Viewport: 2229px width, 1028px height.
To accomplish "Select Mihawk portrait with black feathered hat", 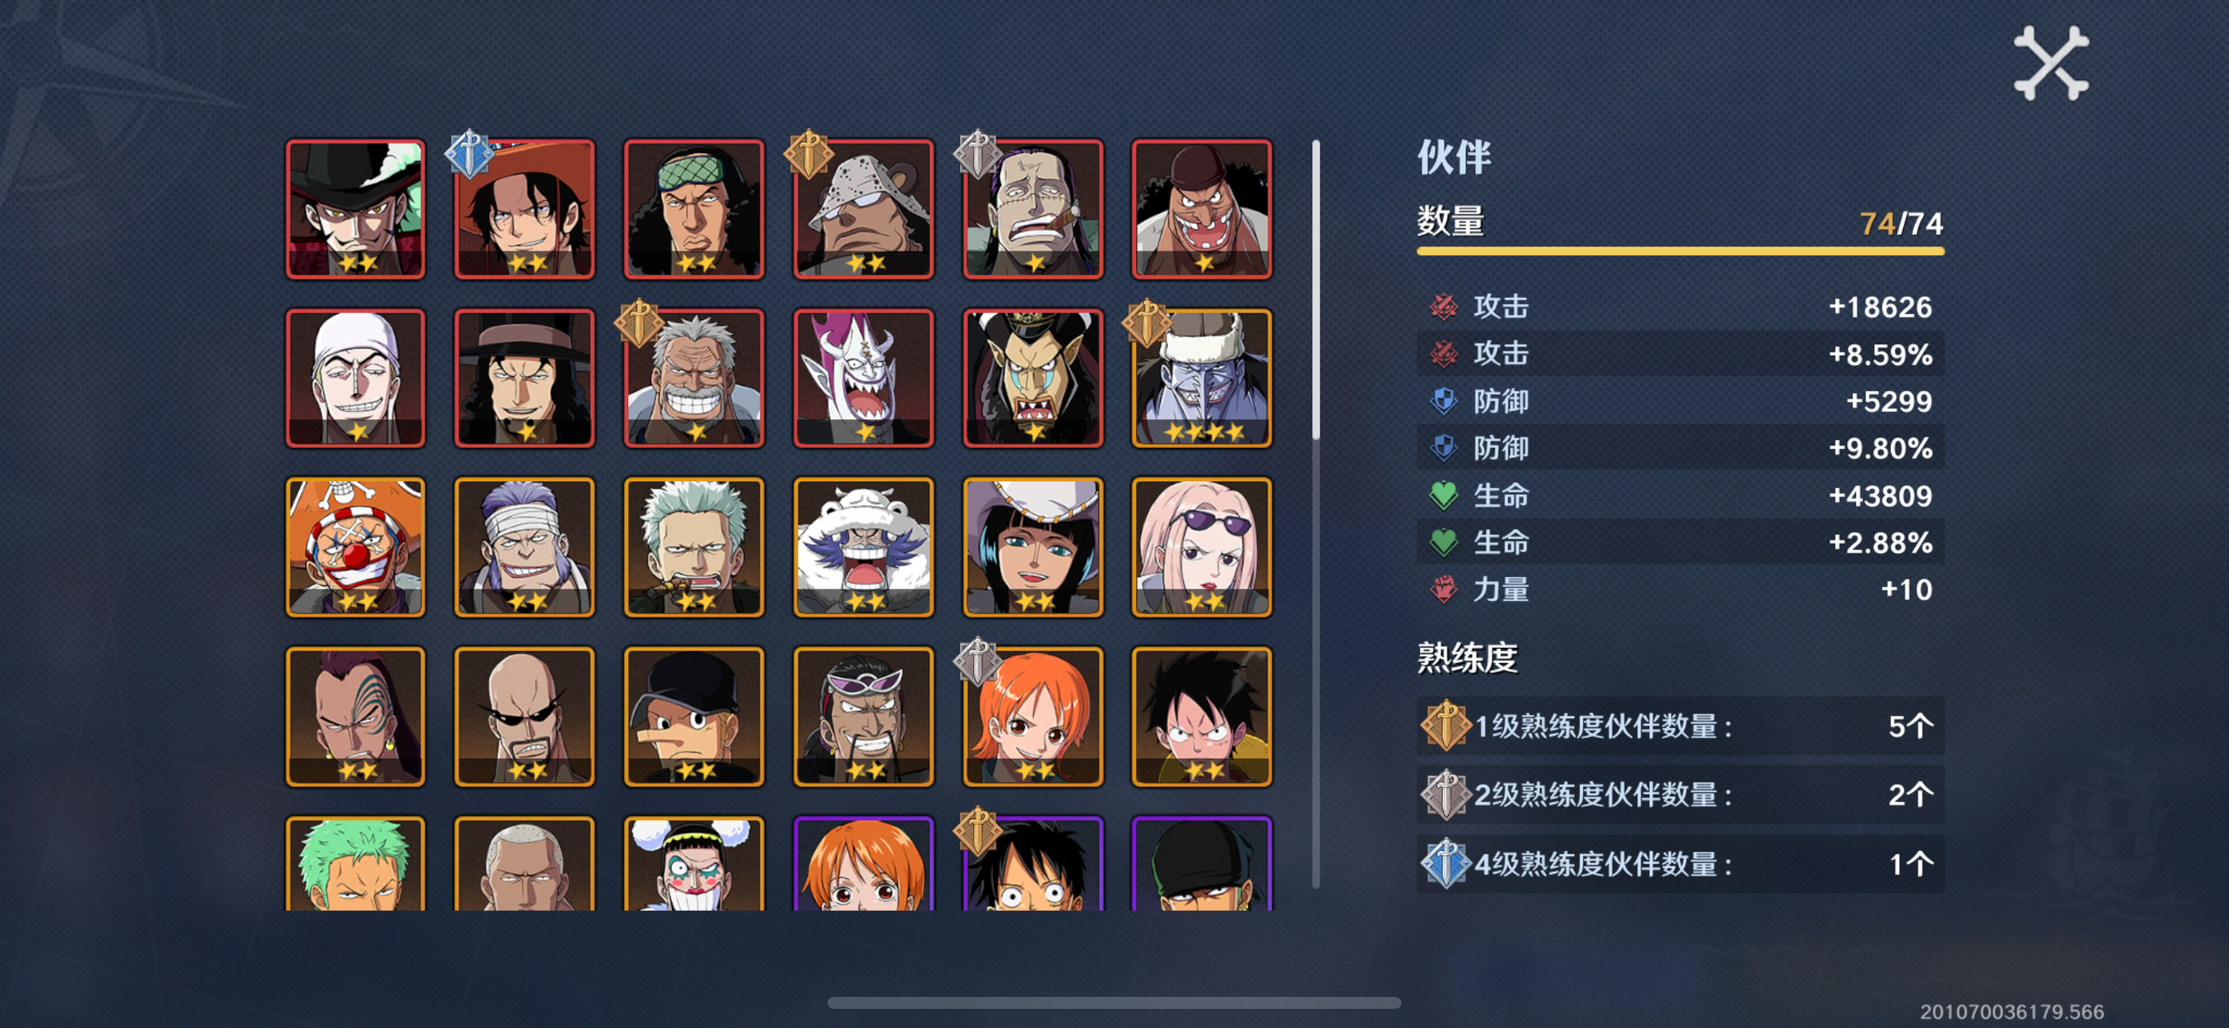I will tap(356, 209).
